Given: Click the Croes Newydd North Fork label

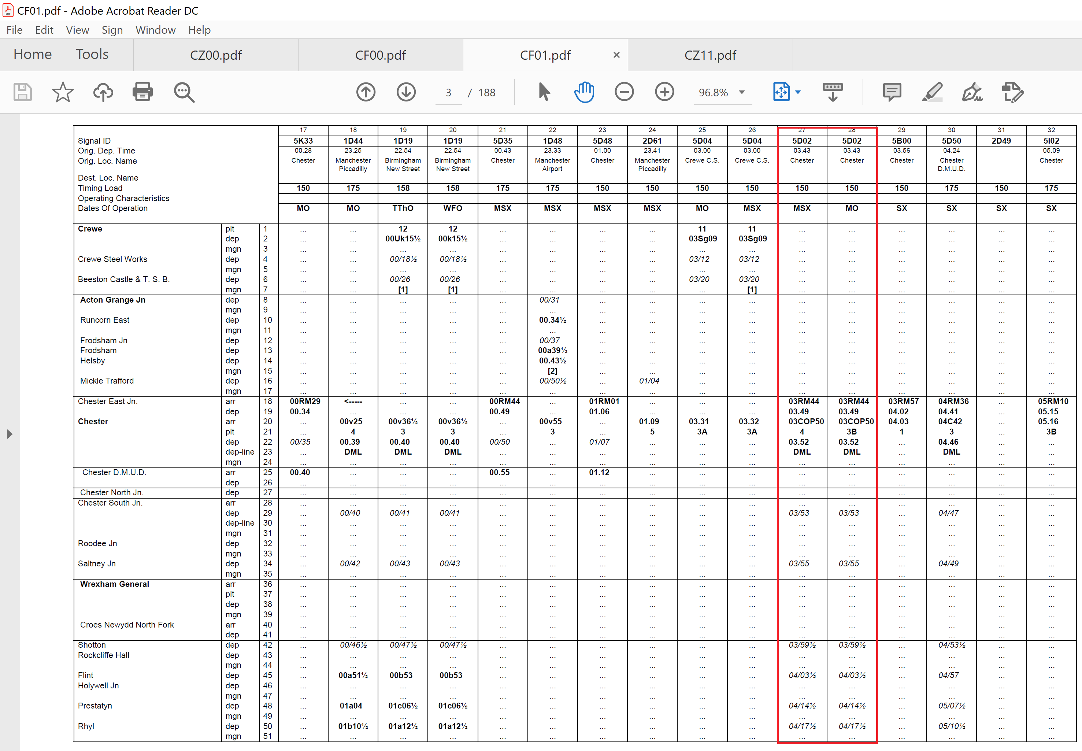Looking at the screenshot, I should (127, 625).
